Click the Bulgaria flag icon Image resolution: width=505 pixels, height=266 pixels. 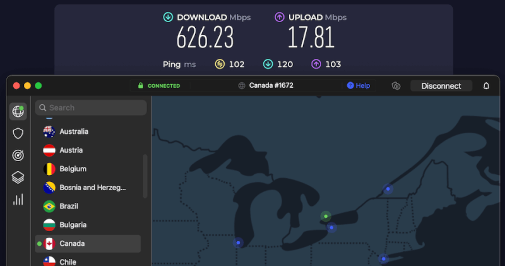pos(49,225)
